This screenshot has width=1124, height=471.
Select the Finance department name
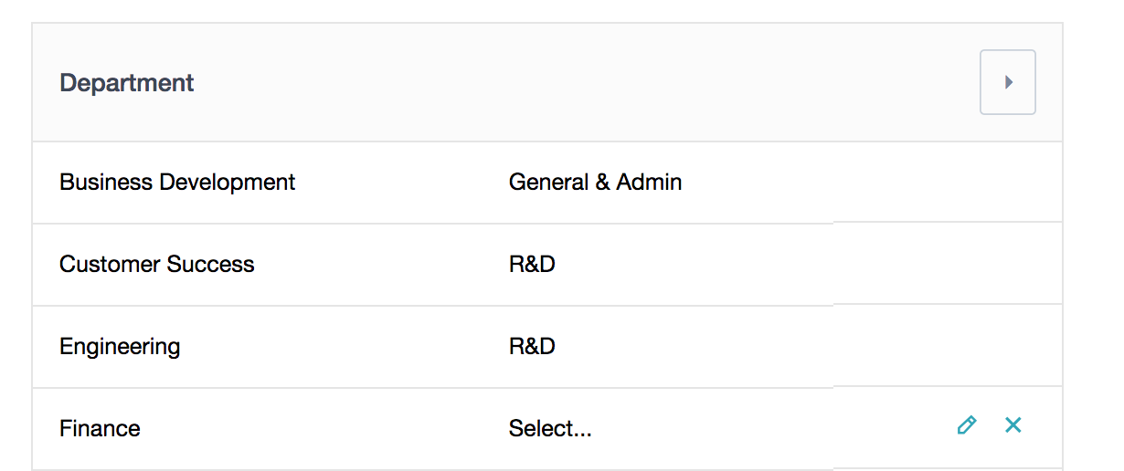[x=100, y=428]
